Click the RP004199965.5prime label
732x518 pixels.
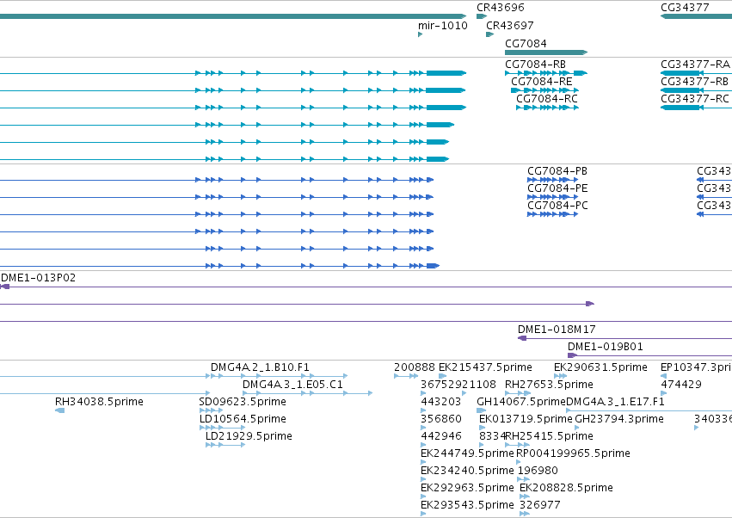573,453
